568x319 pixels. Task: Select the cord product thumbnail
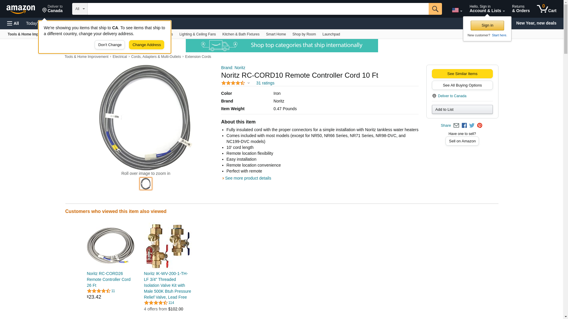146,184
